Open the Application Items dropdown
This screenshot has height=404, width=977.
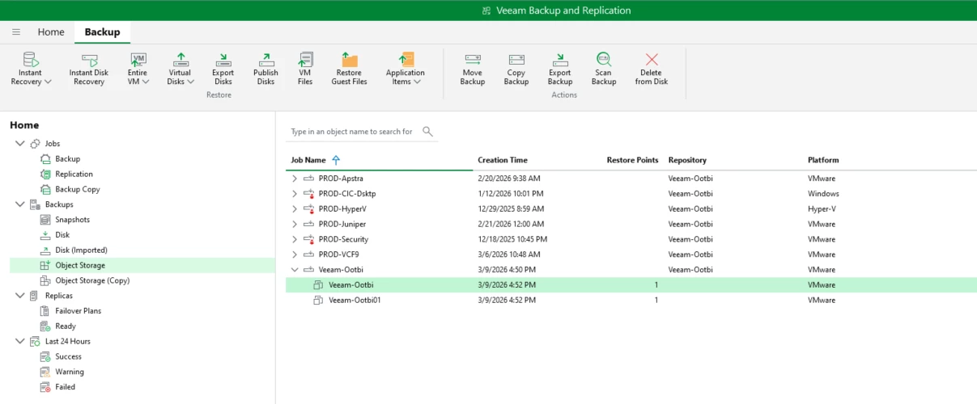coord(405,77)
